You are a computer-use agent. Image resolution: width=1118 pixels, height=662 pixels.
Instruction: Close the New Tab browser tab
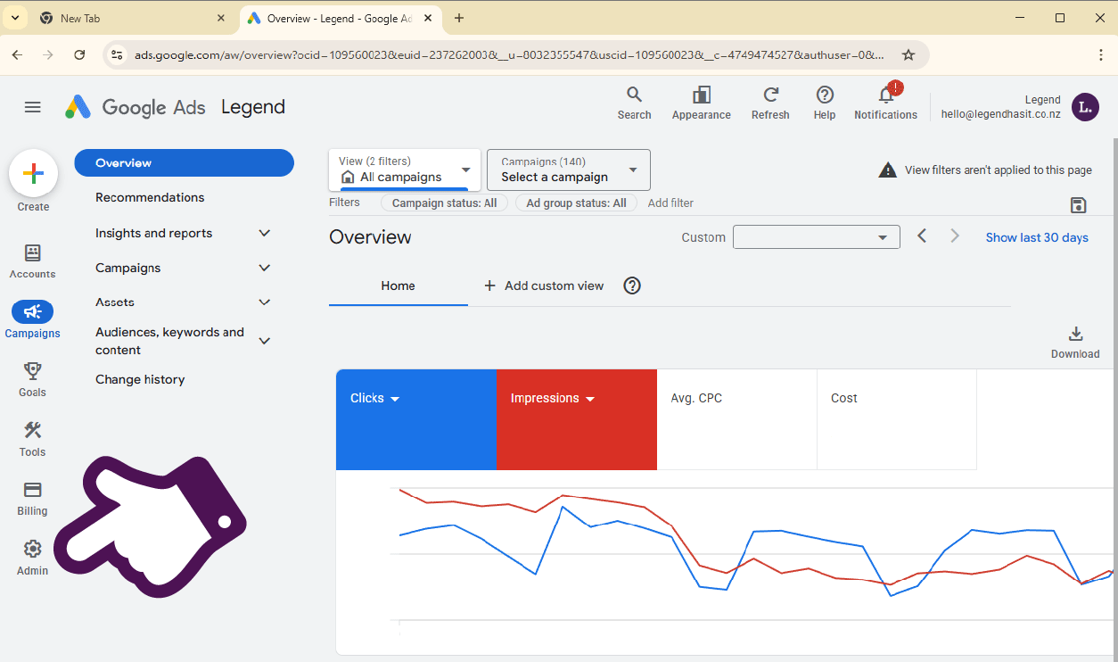221,18
